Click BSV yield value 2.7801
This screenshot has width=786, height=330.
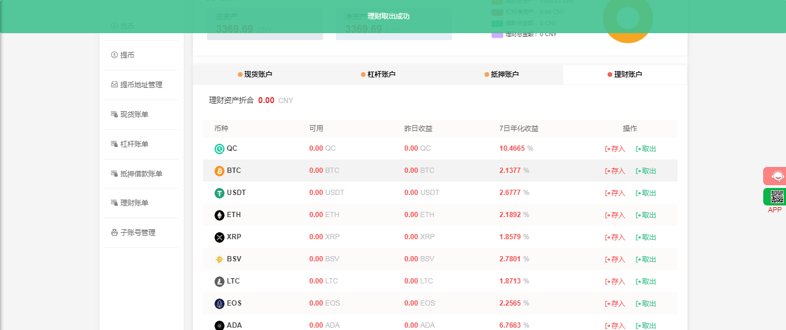pos(510,259)
